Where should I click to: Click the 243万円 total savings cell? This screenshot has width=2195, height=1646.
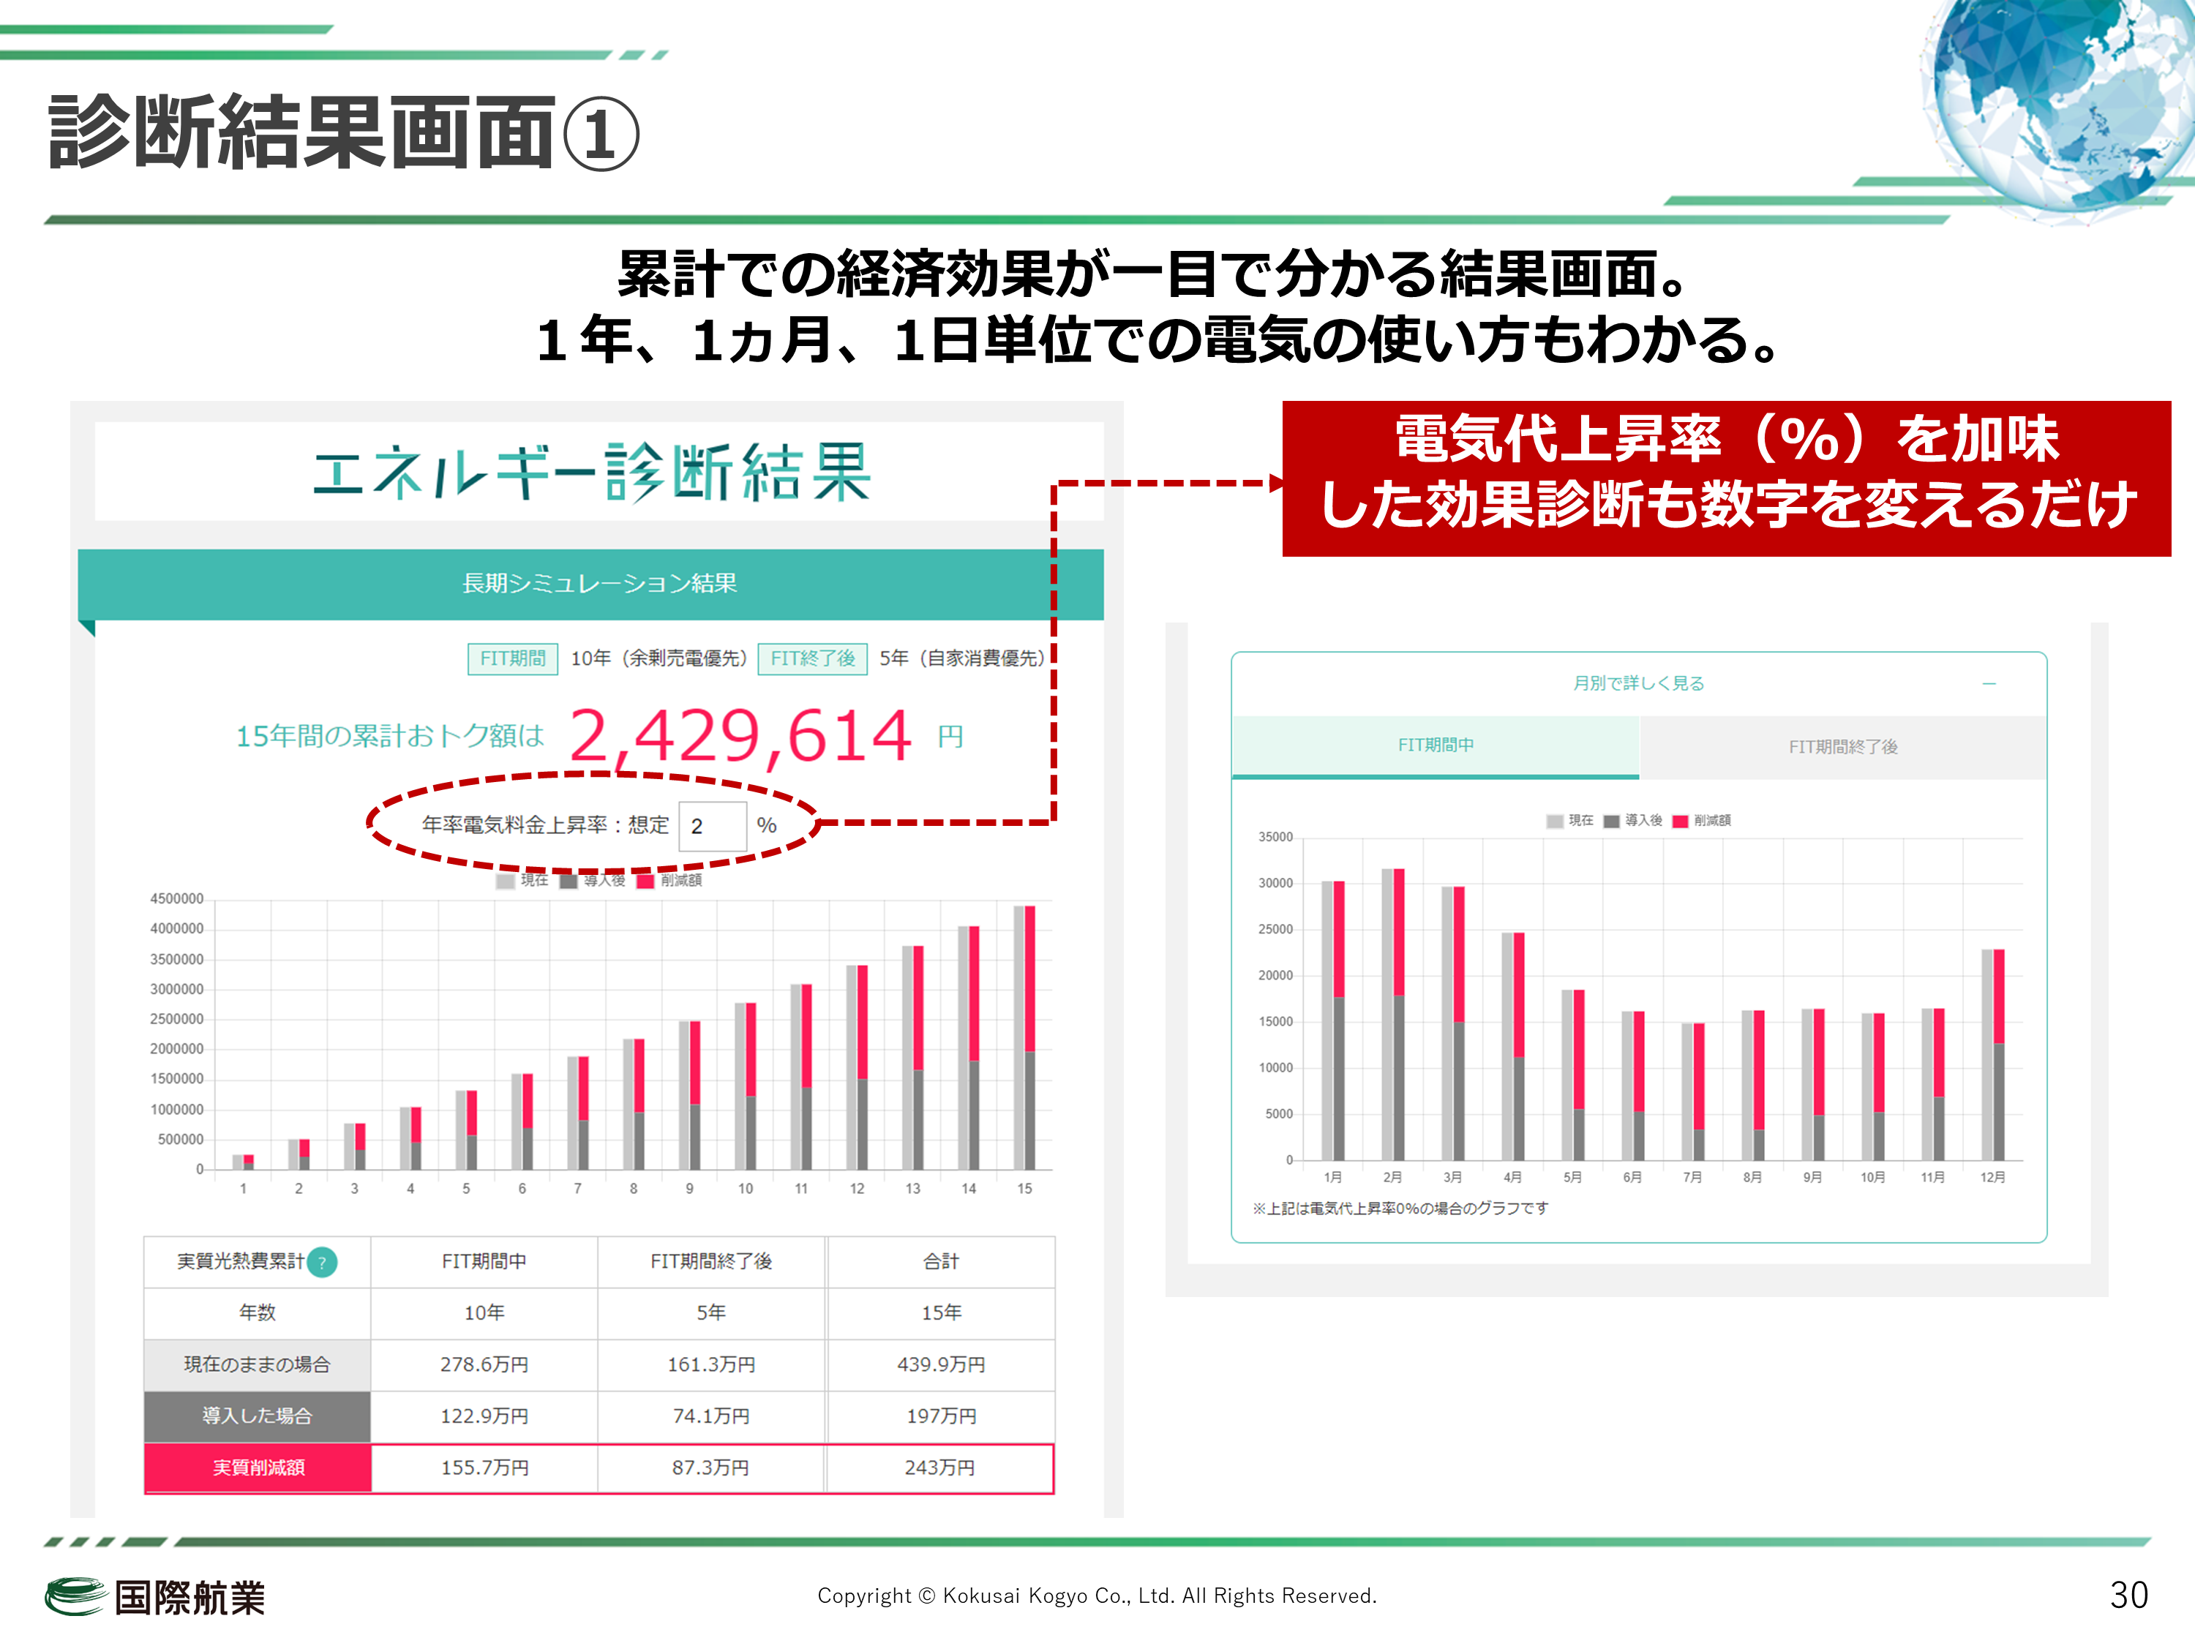pos(941,1468)
